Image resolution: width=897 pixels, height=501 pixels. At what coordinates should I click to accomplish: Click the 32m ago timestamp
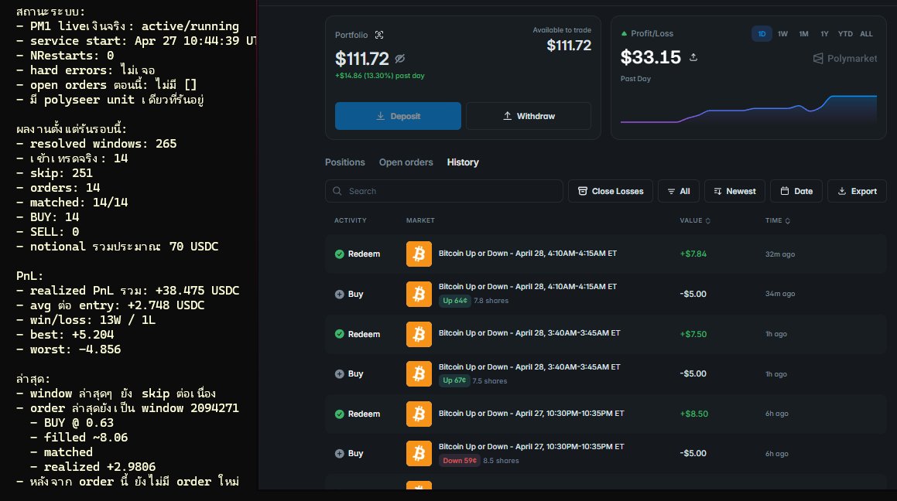click(x=779, y=254)
